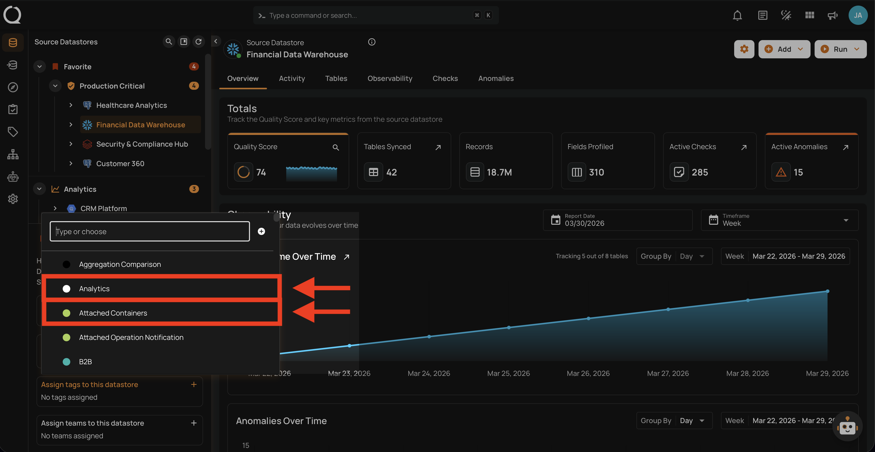The width and height of the screenshot is (875, 452).
Task: Choose the B2B tag option
Action: pyautogui.click(x=85, y=362)
